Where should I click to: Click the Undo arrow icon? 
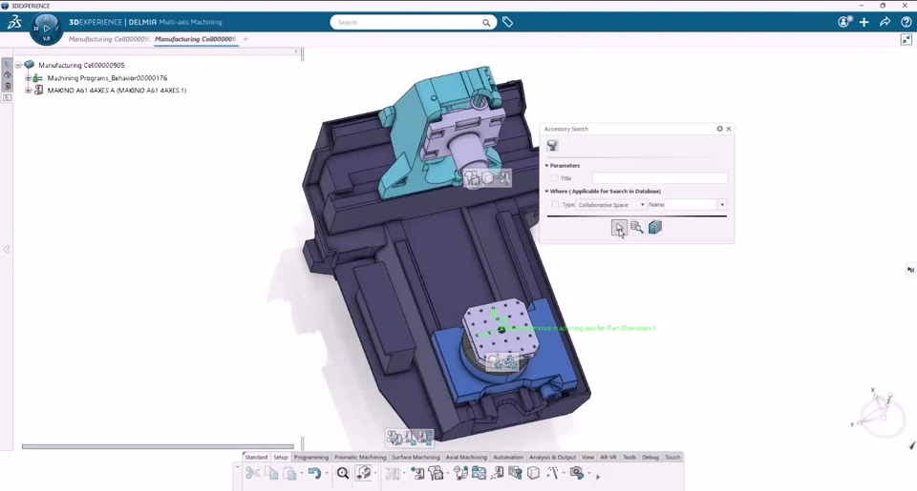(x=314, y=473)
